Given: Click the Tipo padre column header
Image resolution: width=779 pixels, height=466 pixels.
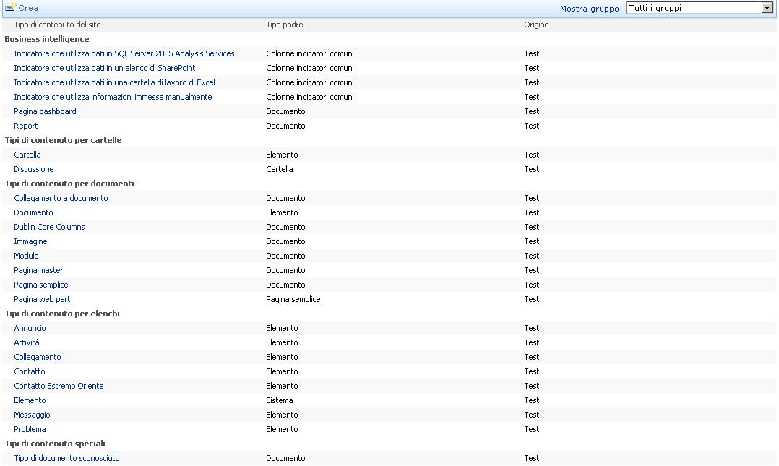Looking at the screenshot, I should click(x=284, y=25).
